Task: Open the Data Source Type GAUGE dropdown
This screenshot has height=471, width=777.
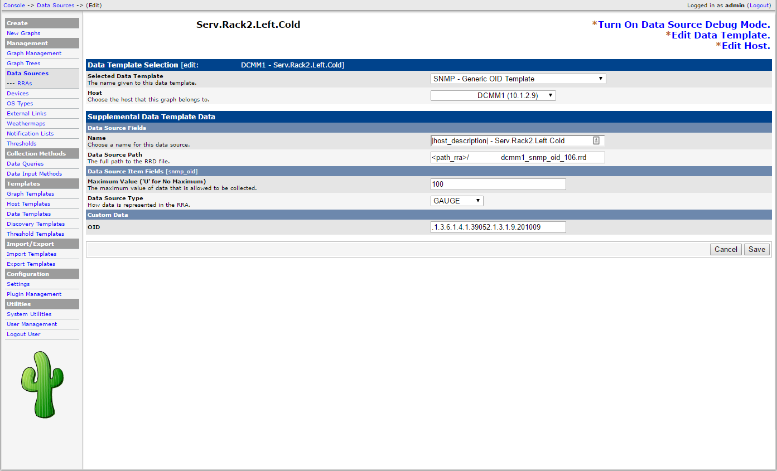Action: click(457, 201)
